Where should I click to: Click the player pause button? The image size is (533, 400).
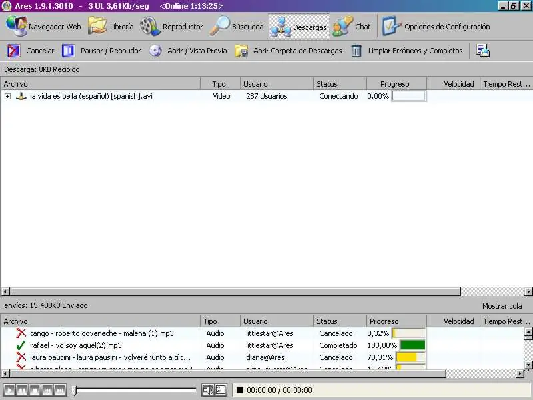(22, 390)
